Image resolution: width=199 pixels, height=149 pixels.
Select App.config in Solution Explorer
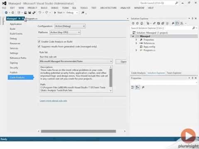149,47
